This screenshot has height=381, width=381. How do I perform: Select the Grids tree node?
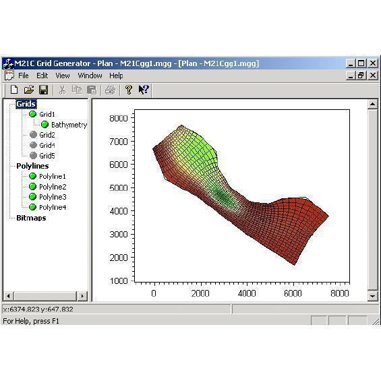26,104
